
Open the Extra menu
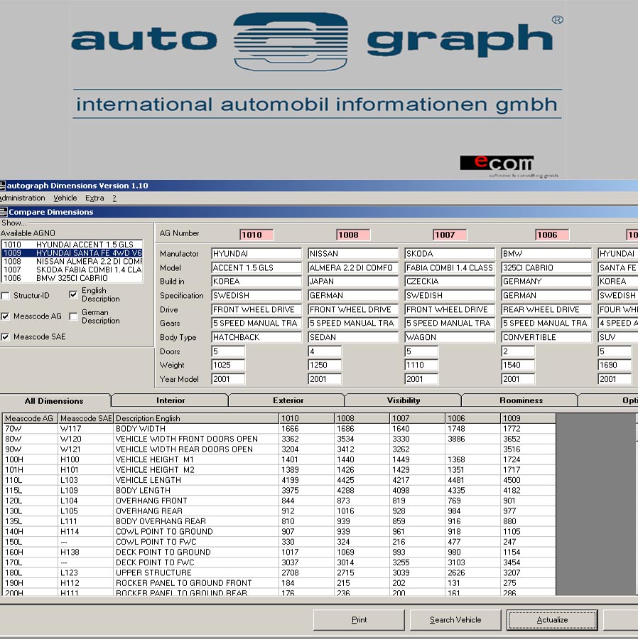tap(94, 198)
